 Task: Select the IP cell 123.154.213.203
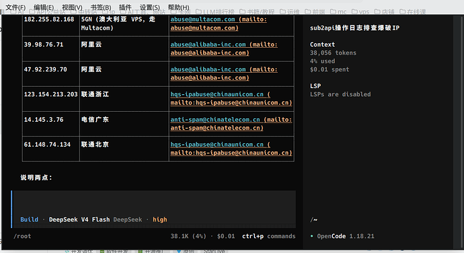[50, 94]
